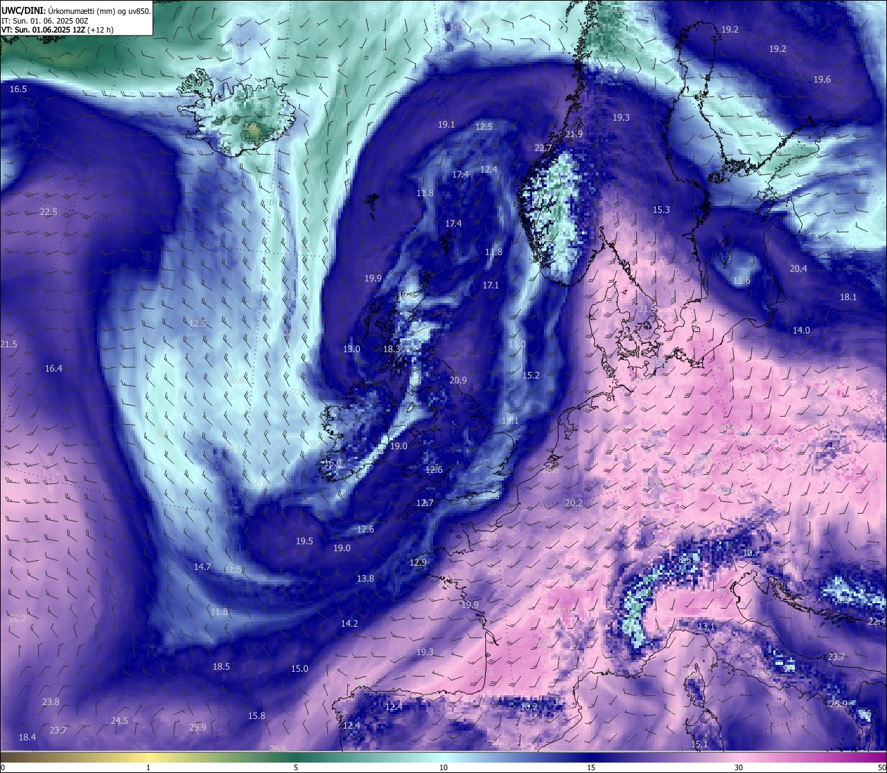Click the 30 tick on color scale
Viewport: 887px width, 773px height.
coord(739,767)
